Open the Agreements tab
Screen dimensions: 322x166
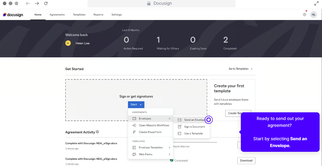click(57, 15)
